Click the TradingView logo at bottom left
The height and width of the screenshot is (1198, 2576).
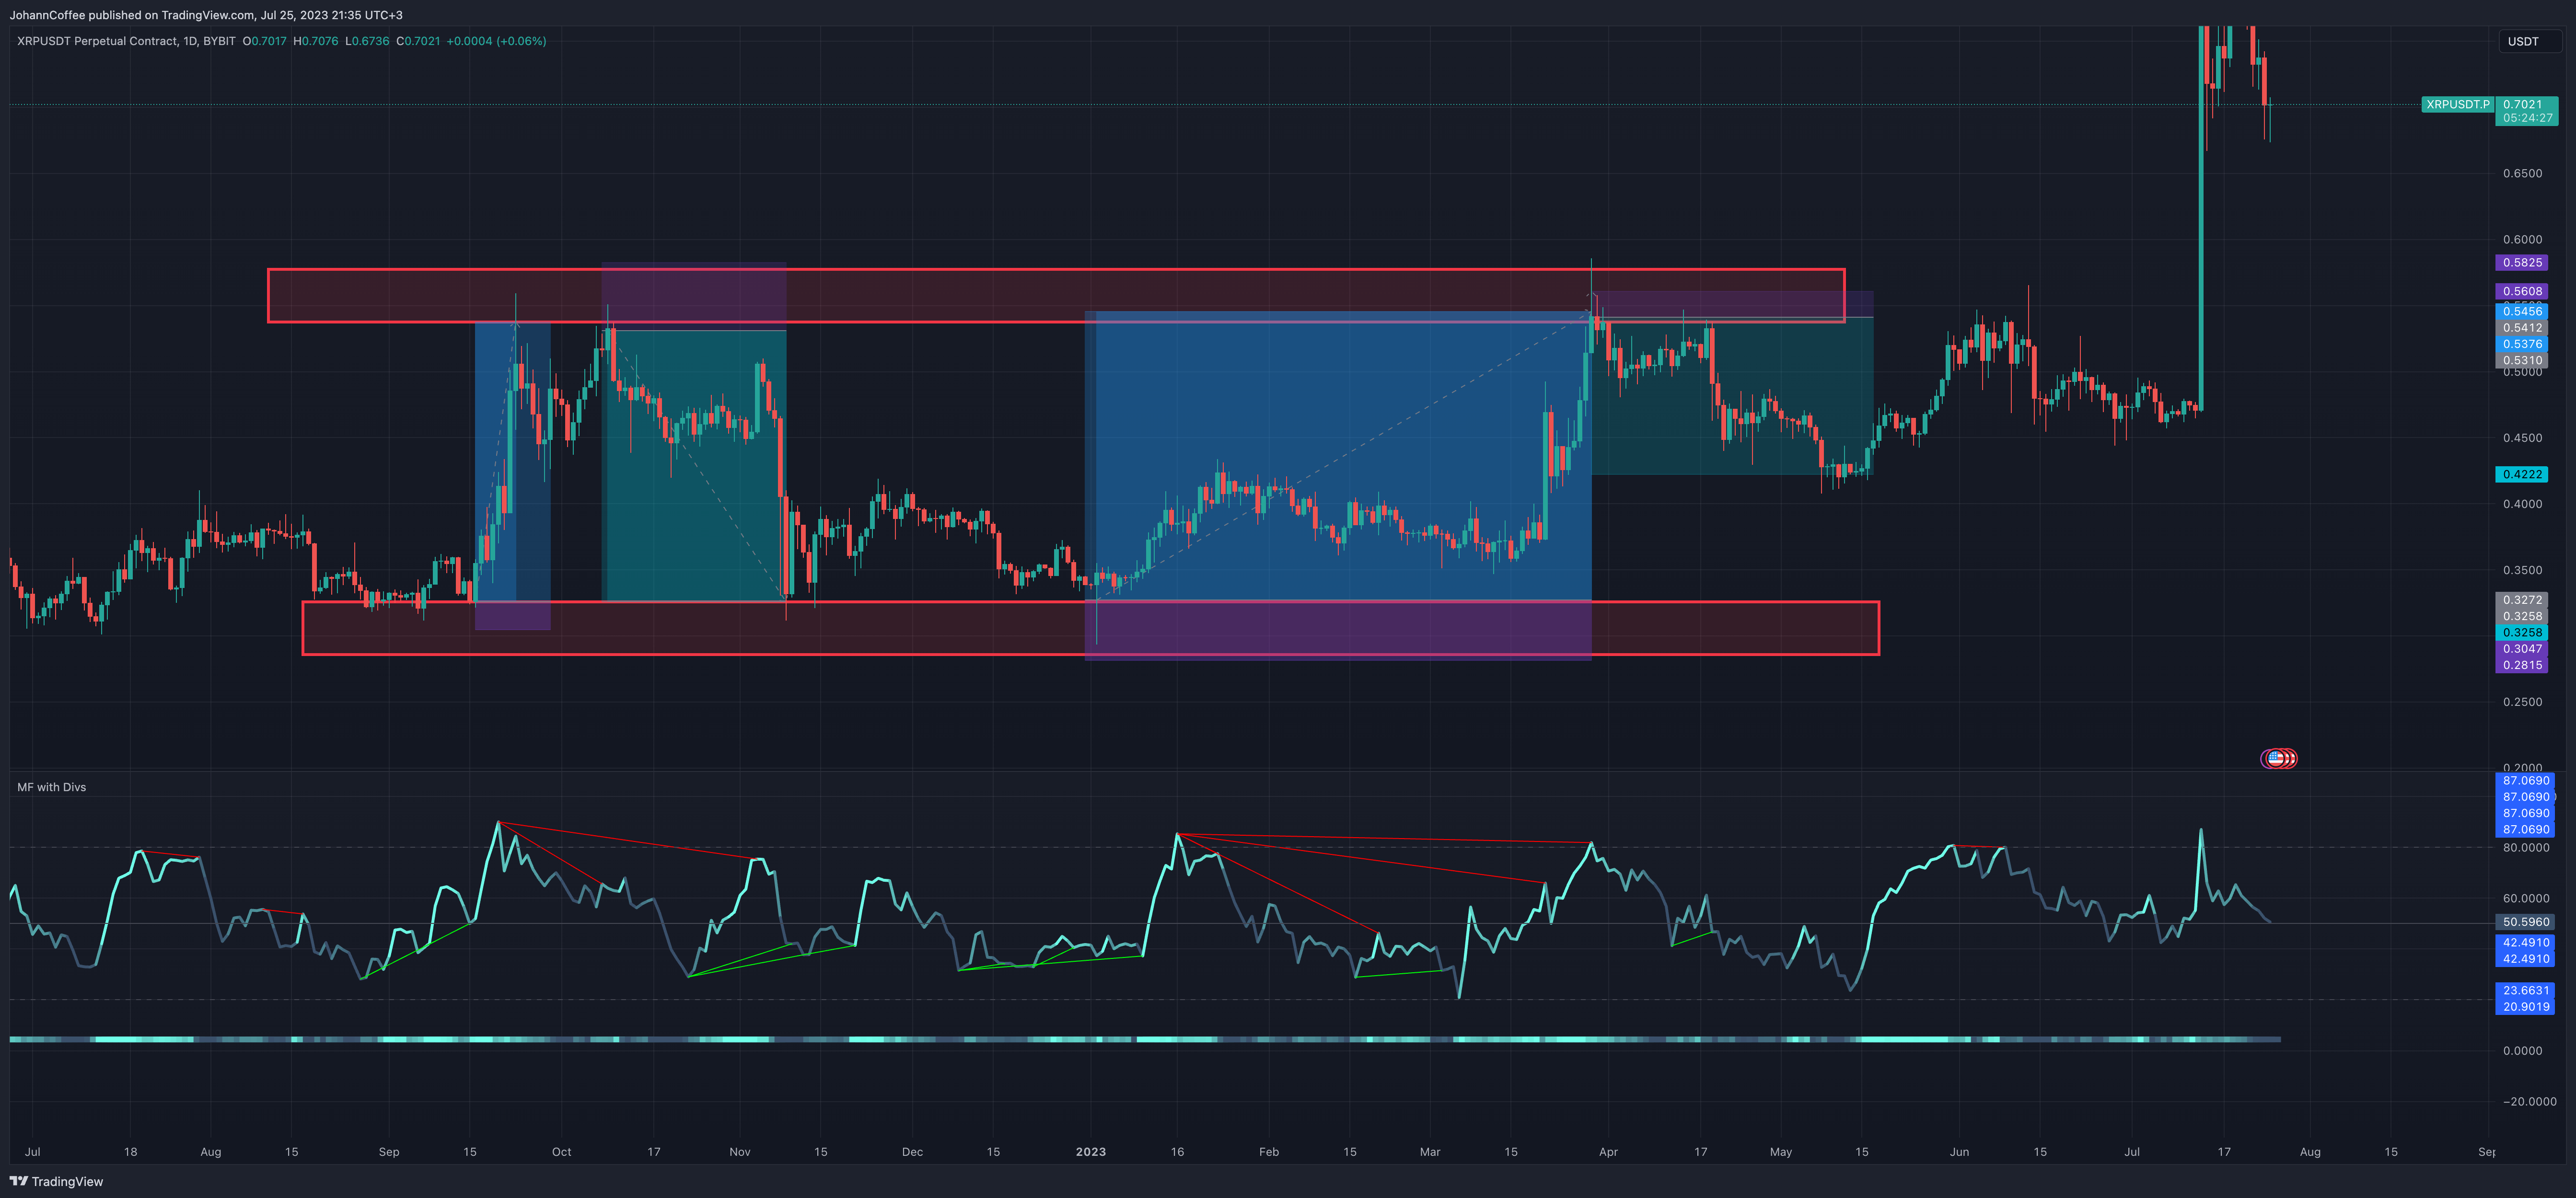tap(56, 1181)
